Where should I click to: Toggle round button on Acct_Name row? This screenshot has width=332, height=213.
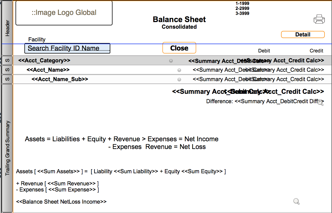pyautogui.click(x=179, y=70)
